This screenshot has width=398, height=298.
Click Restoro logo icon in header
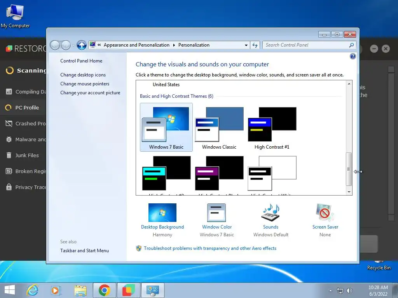[9, 48]
